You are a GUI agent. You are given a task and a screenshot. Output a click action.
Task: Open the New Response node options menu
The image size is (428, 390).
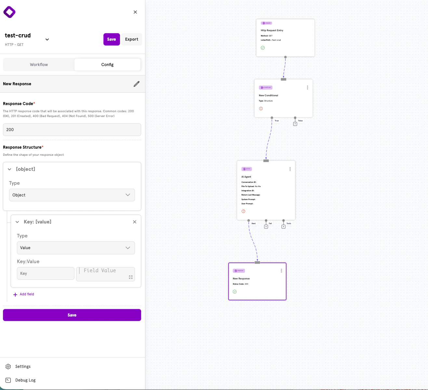281,271
